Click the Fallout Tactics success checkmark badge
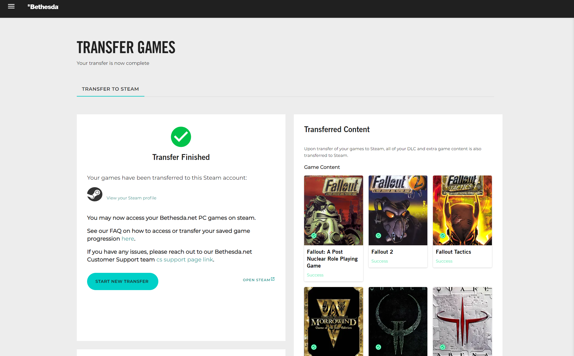The image size is (574, 356). point(443,235)
